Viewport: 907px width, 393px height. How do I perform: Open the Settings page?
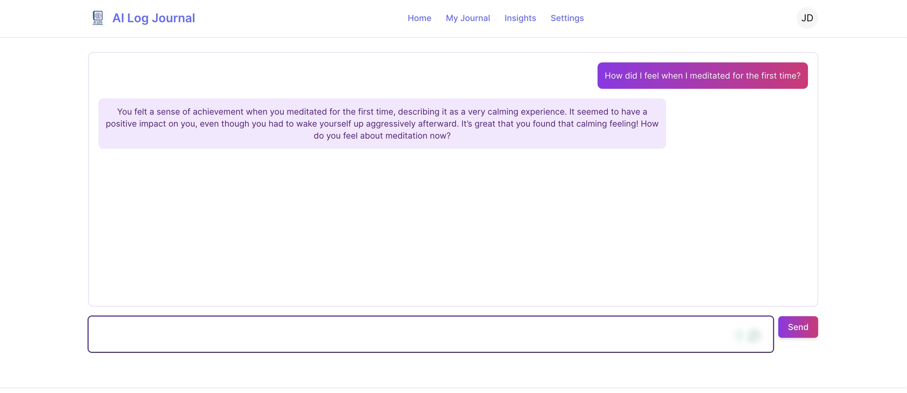coord(567,18)
